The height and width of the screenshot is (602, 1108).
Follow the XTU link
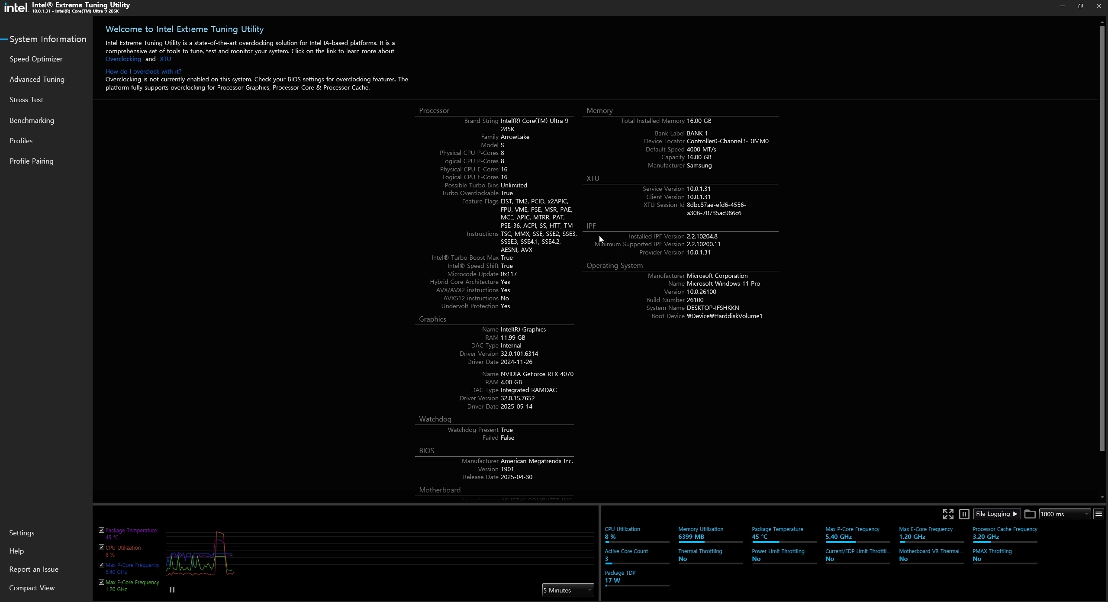165,59
